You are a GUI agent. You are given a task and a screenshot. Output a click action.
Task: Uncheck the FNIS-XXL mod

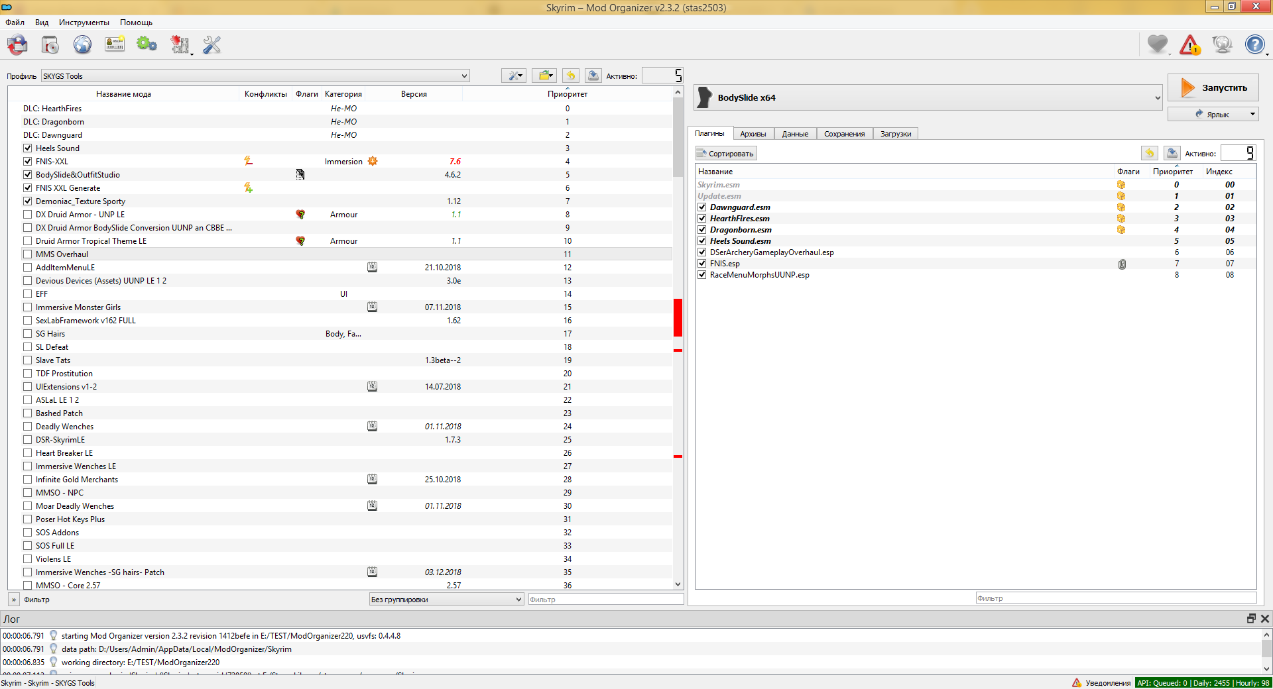pos(27,162)
